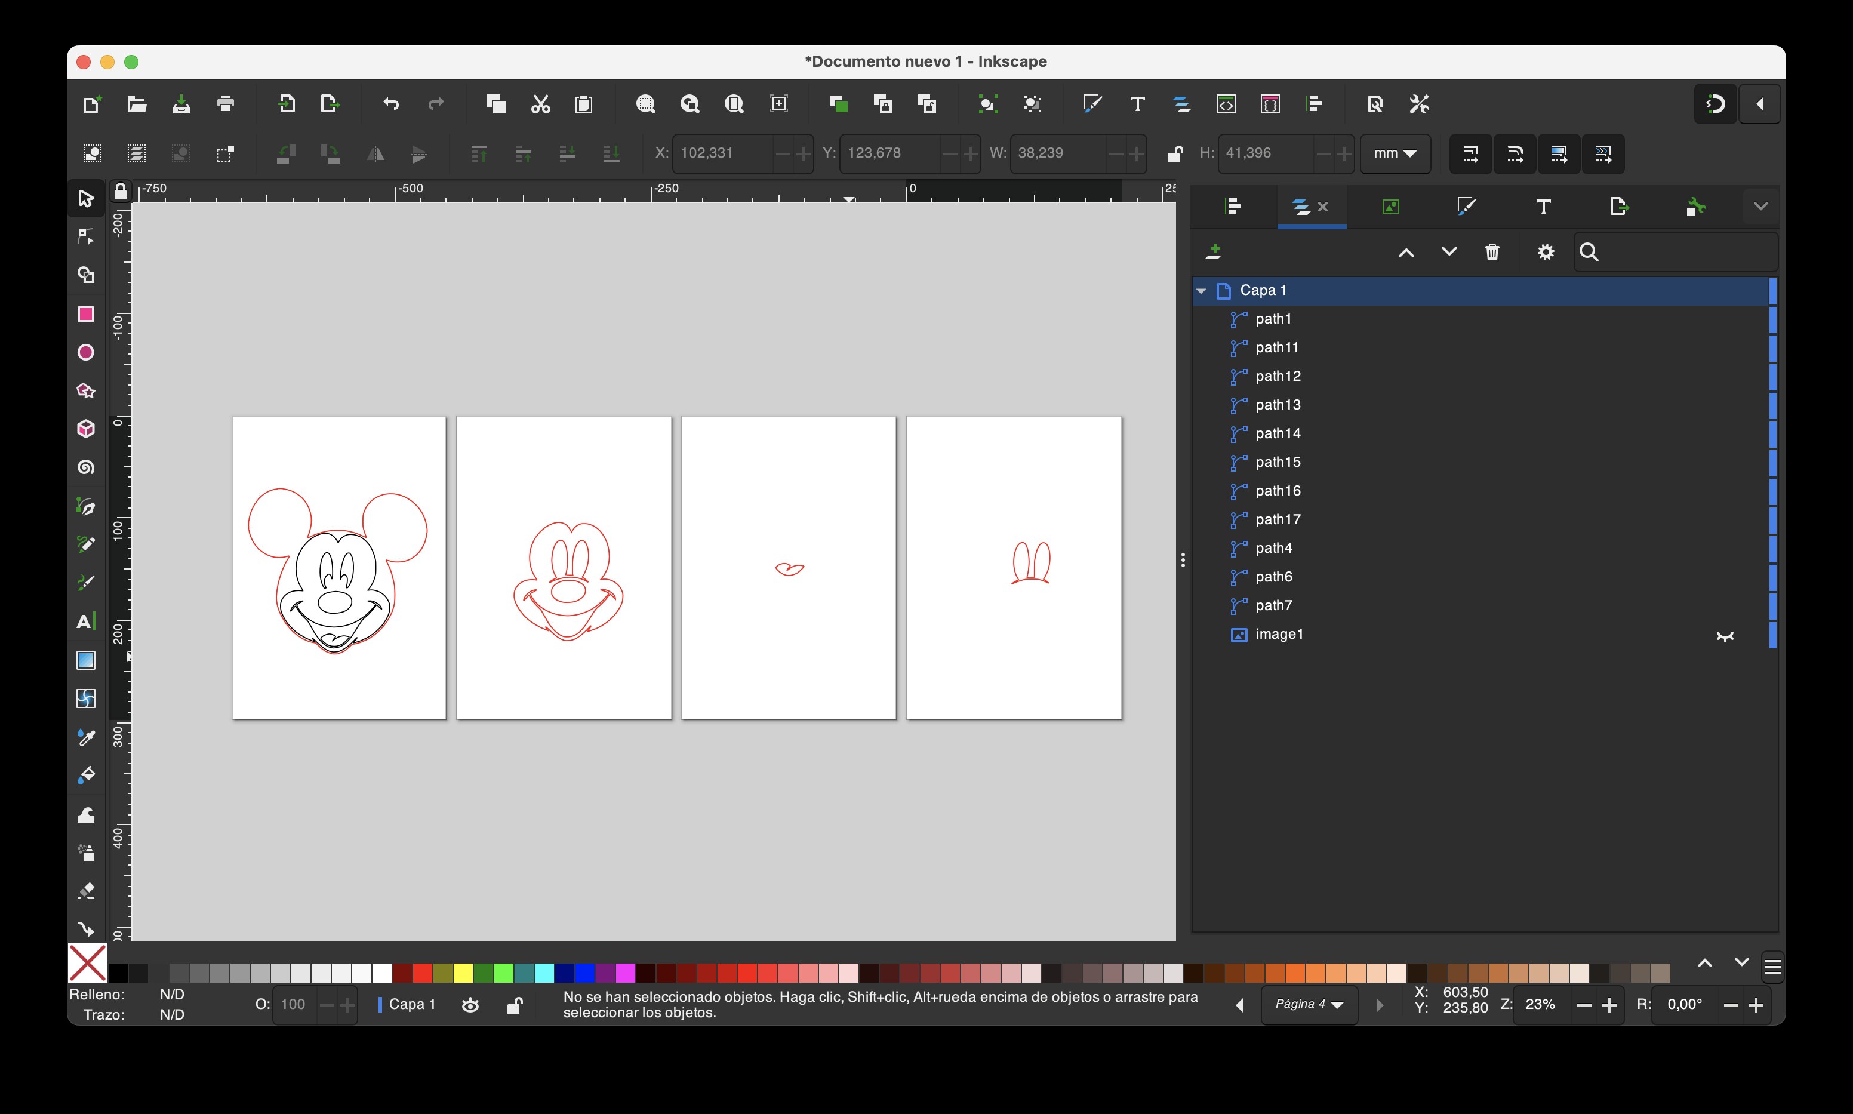Image resolution: width=1853 pixels, height=1114 pixels.
Task: Select the Paint bucket tool
Action: (85, 776)
